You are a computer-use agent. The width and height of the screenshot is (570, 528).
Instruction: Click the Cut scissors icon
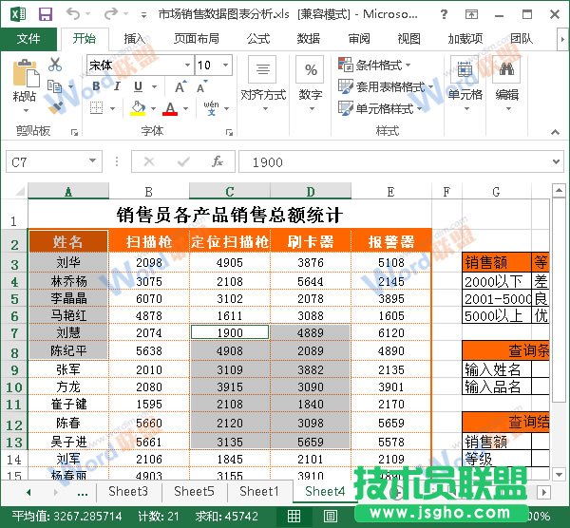55,65
